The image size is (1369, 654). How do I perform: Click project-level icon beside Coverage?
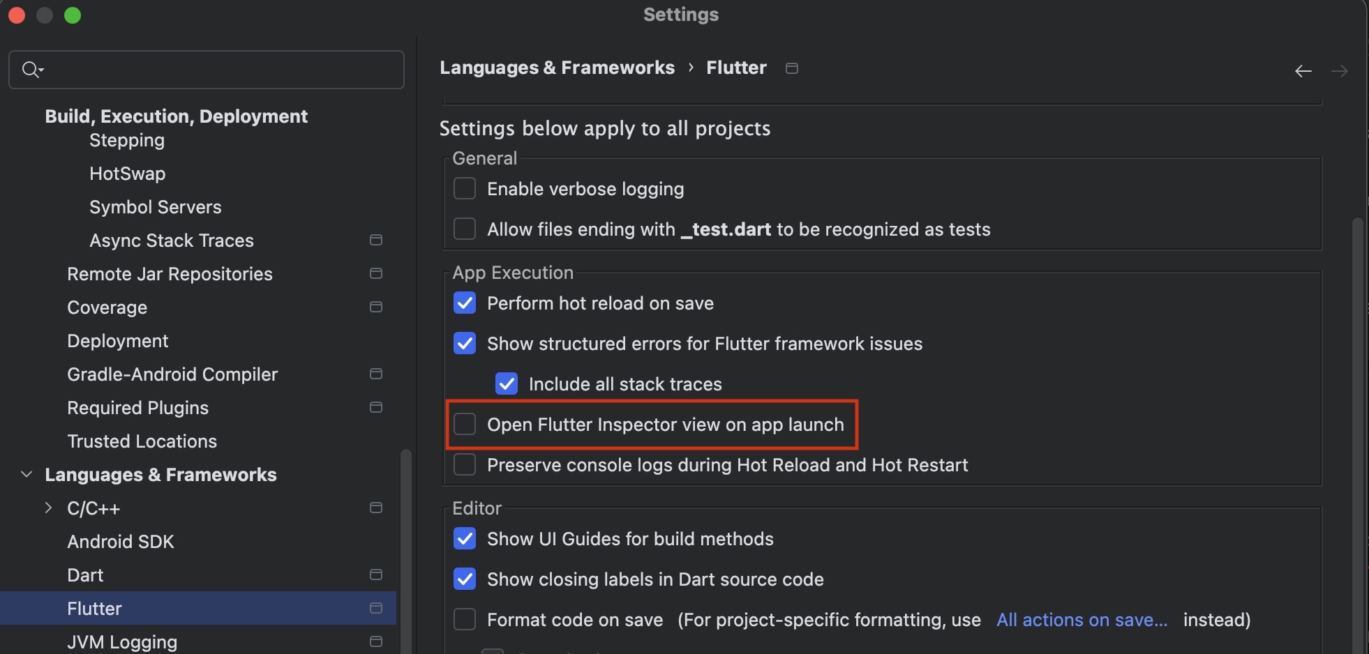click(x=375, y=307)
